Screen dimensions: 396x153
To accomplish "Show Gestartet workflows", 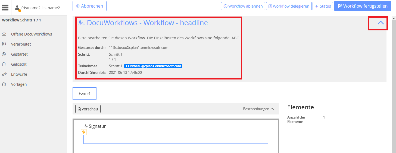I will (x=19, y=54).
